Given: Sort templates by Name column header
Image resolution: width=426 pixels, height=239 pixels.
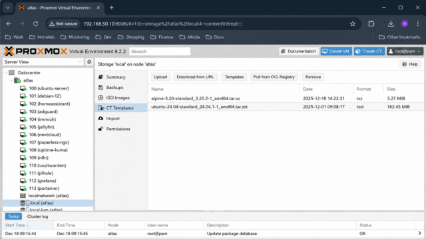Looking at the screenshot, I should pos(224,89).
